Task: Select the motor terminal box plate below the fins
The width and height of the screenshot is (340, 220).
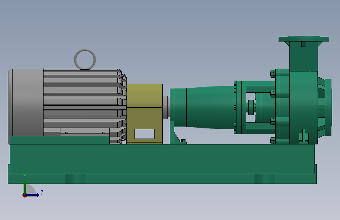Action: [x=85, y=132]
